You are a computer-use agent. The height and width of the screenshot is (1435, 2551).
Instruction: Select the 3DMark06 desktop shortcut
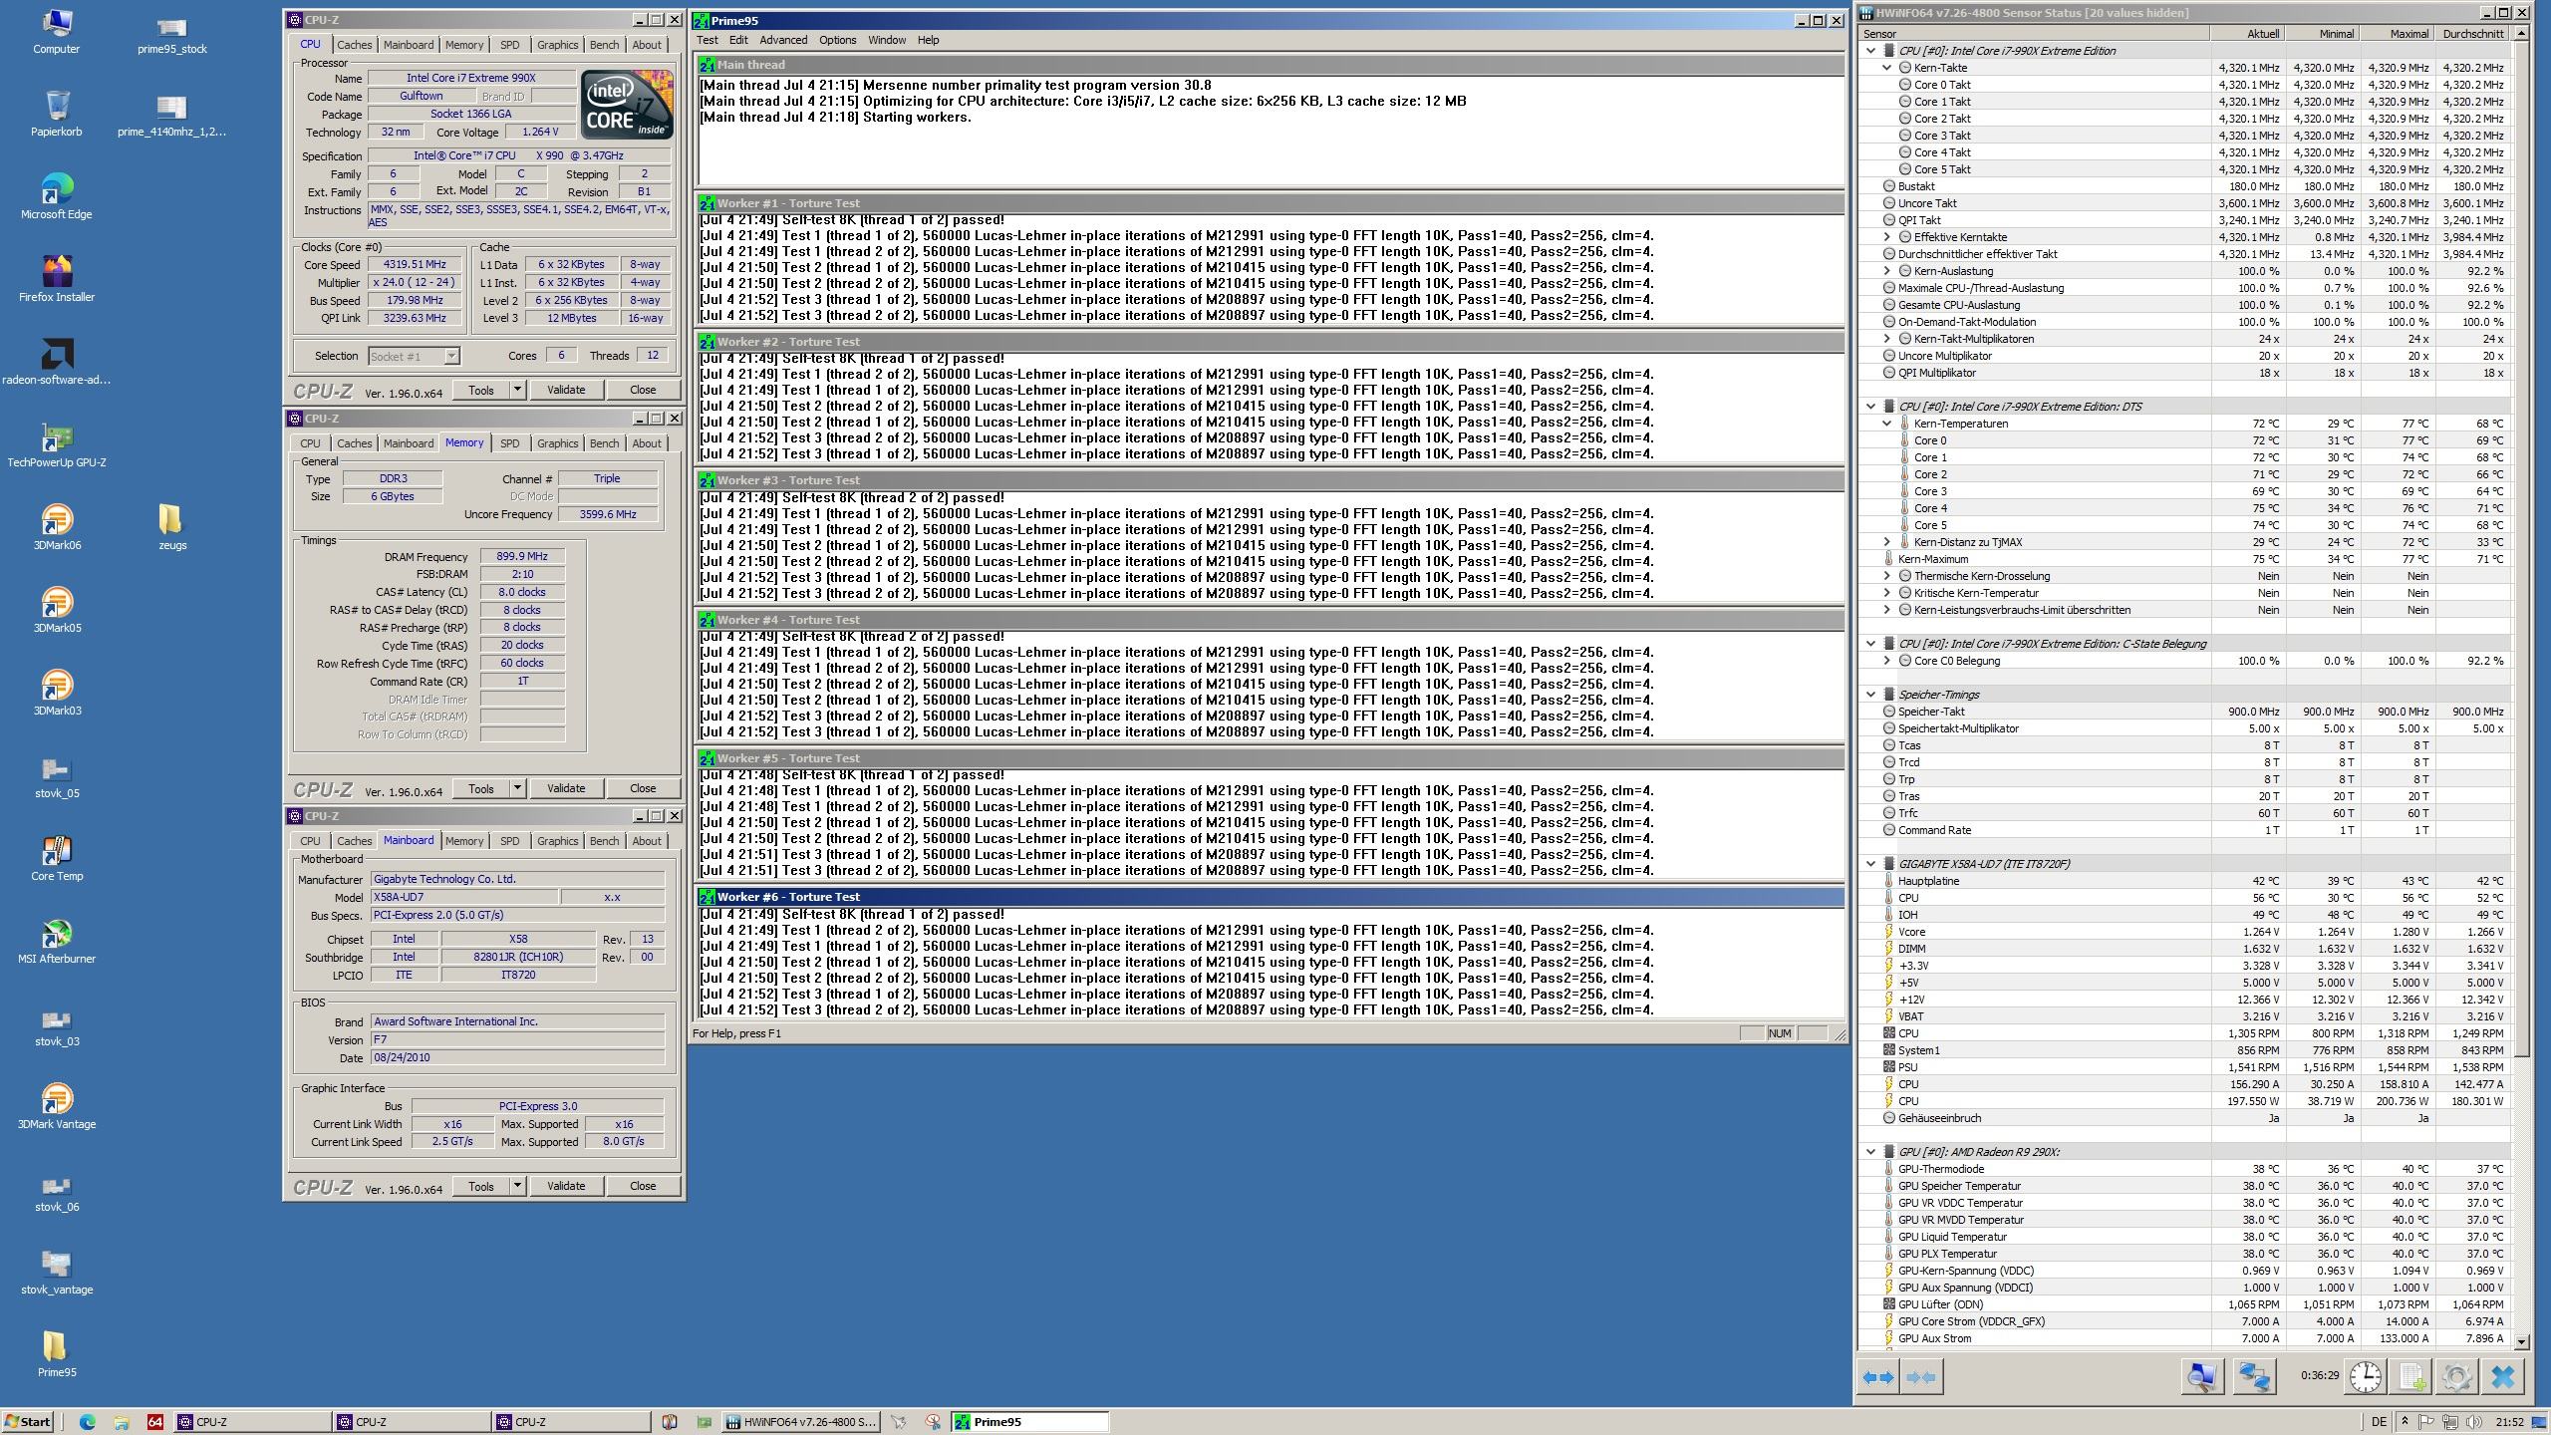pos(57,526)
